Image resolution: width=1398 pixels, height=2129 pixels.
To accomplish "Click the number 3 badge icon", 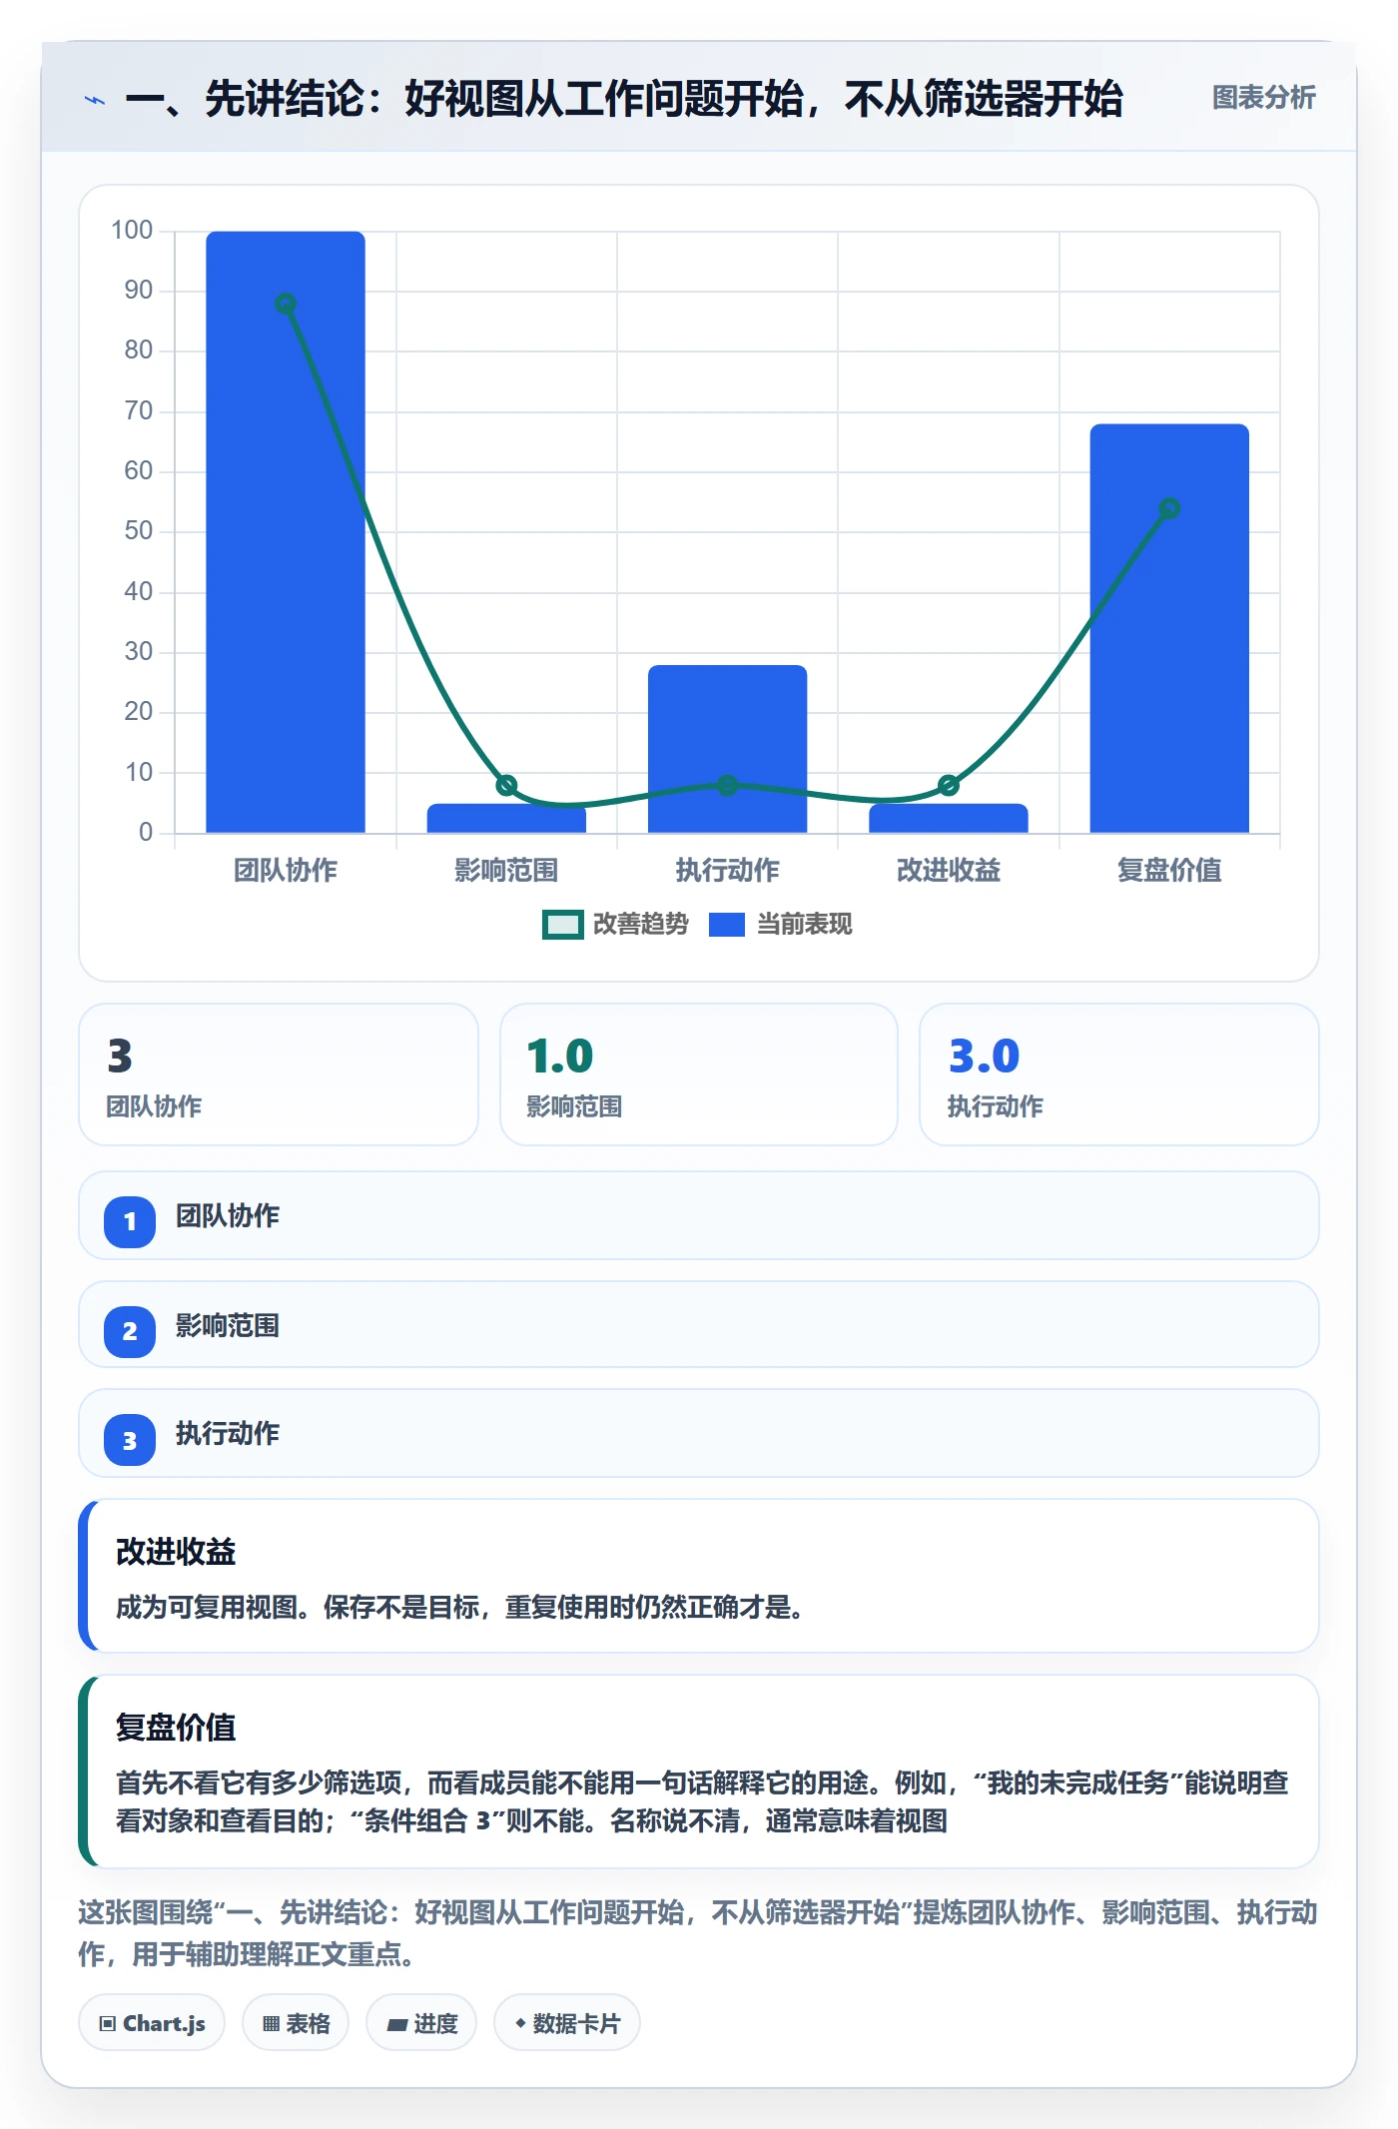I will pos(130,1440).
